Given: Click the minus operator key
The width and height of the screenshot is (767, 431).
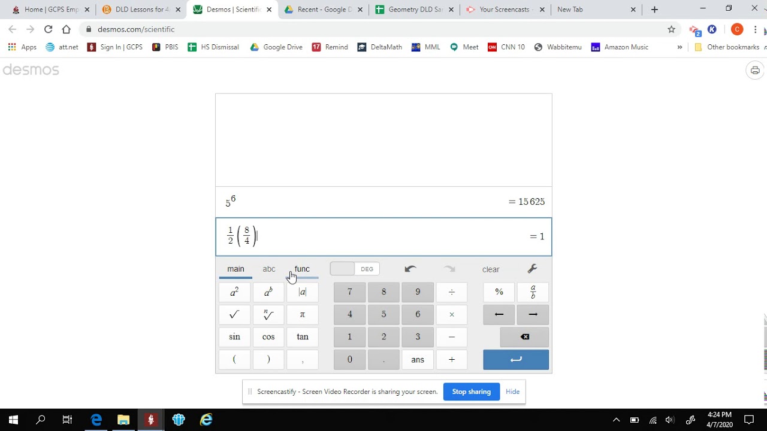Looking at the screenshot, I should pos(452,337).
